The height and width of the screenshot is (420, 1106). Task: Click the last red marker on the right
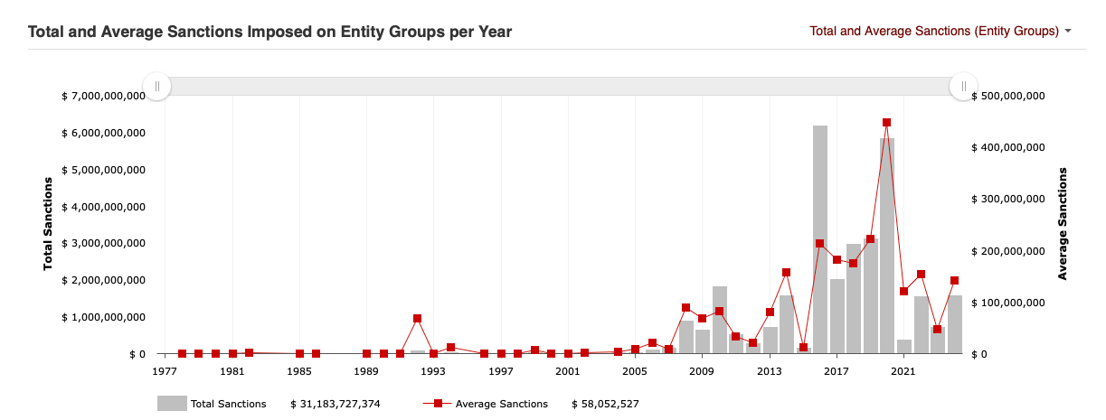point(954,281)
